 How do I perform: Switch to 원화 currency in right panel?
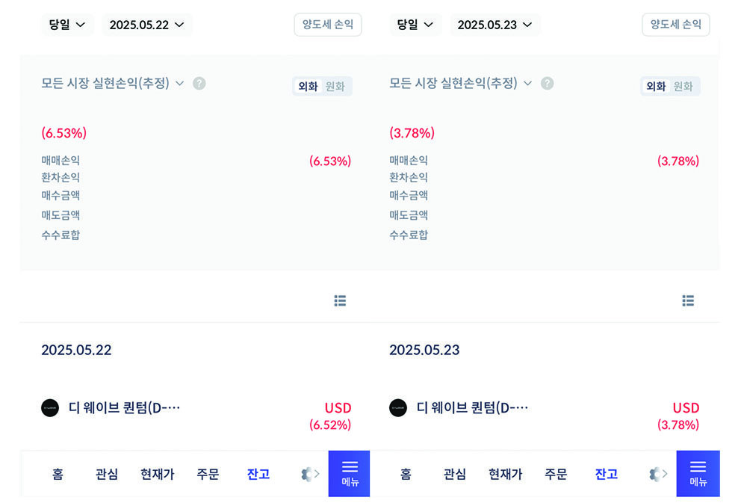click(683, 86)
